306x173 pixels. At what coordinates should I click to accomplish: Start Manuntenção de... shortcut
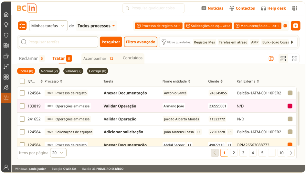point(258,26)
